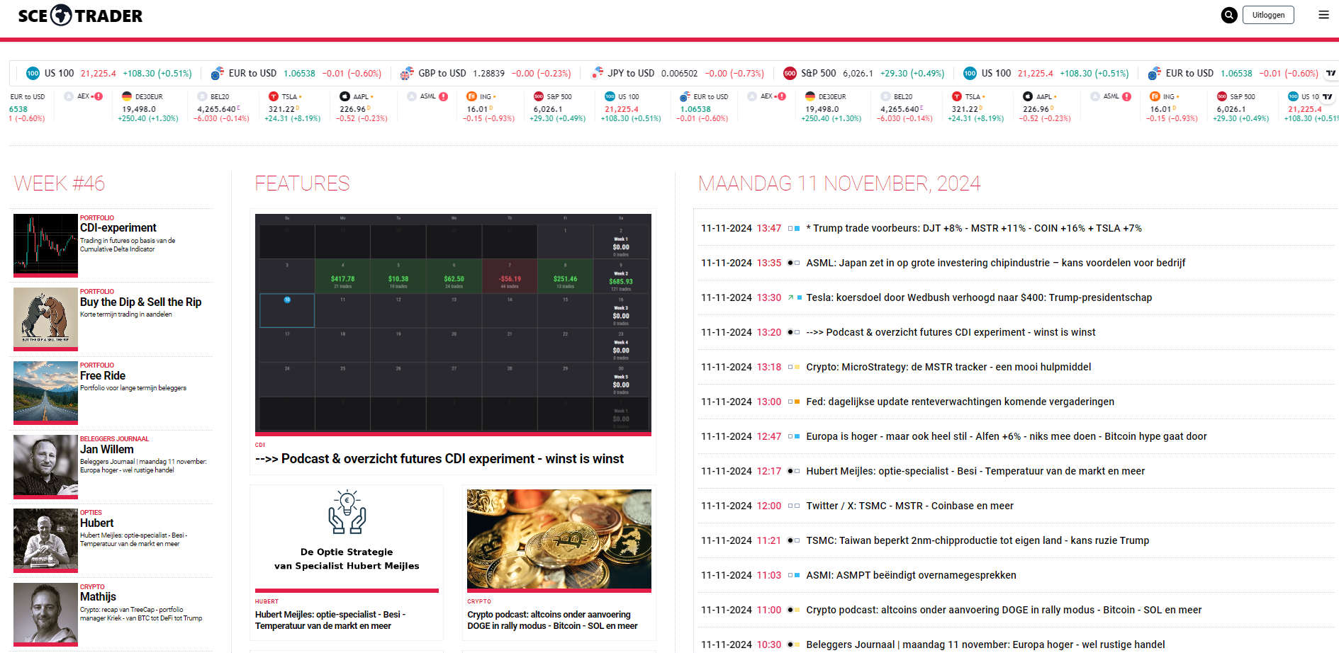Click the CDI-experiment description about Cumulative Delta Indicator
Screen dimensions: 1339x653
pos(128,245)
